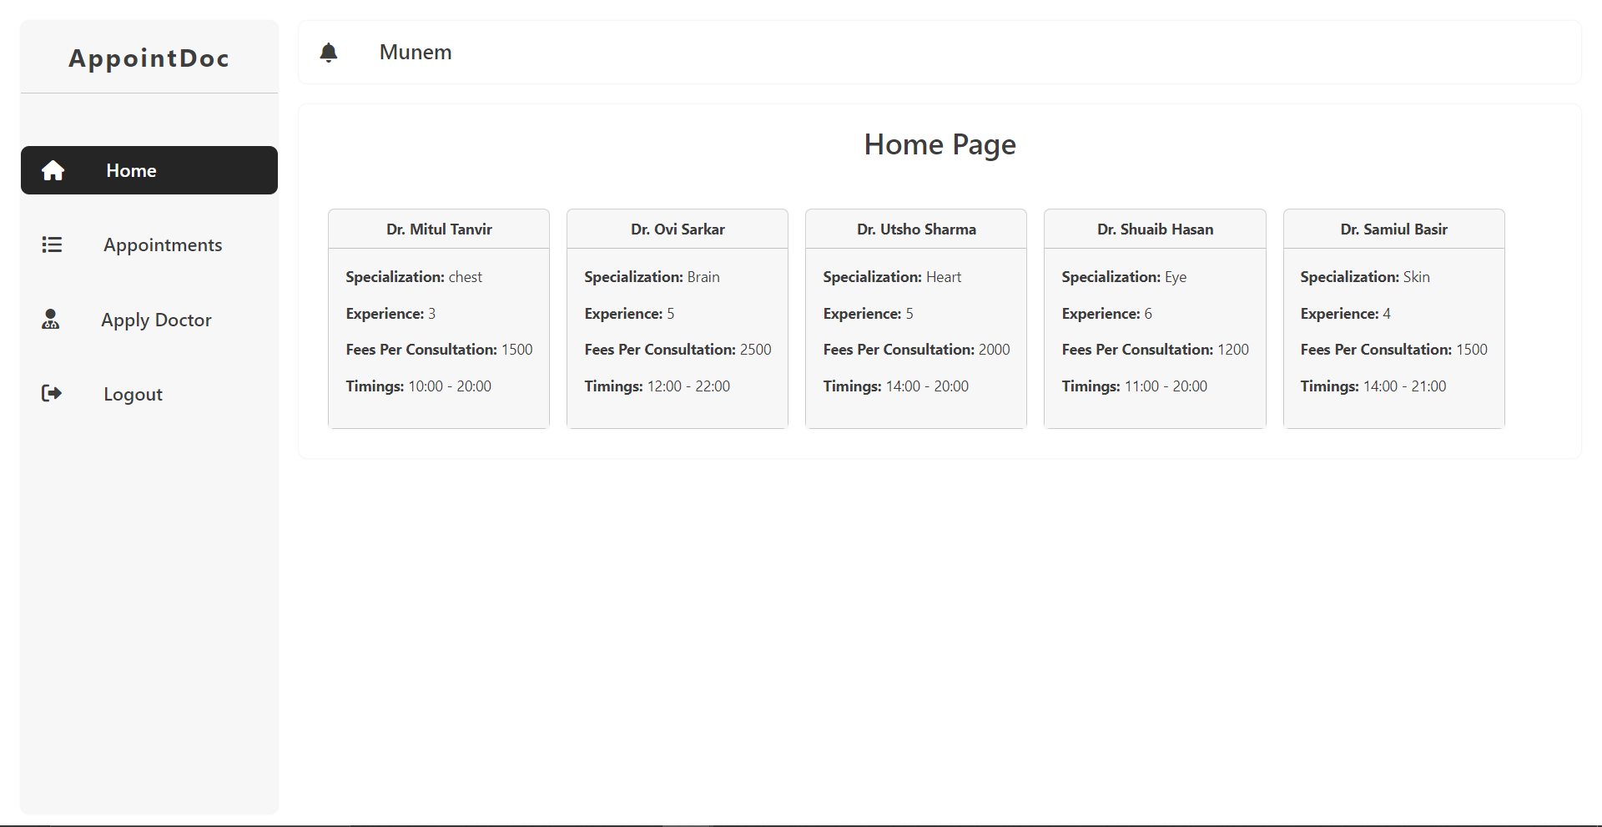Click the Logout arrow icon
Screen dimensions: 1602x827
[x=52, y=393]
